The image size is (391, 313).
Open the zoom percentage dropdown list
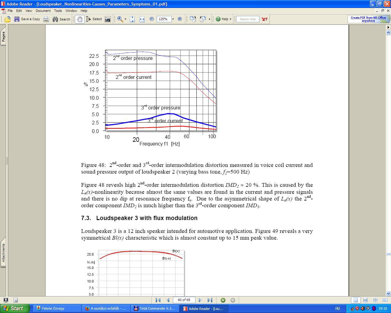pyautogui.click(x=173, y=19)
